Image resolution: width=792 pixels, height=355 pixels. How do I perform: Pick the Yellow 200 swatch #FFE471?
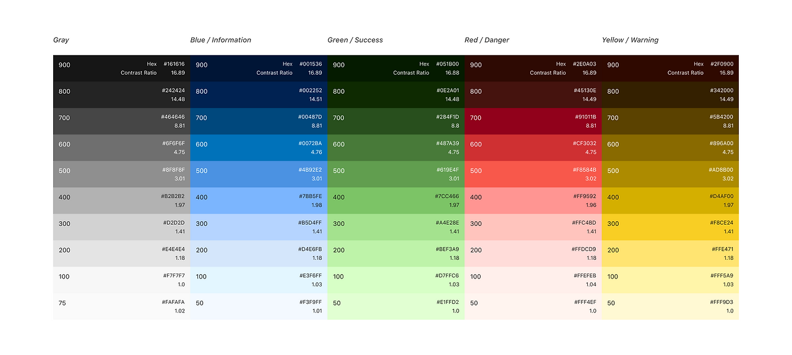671,254
